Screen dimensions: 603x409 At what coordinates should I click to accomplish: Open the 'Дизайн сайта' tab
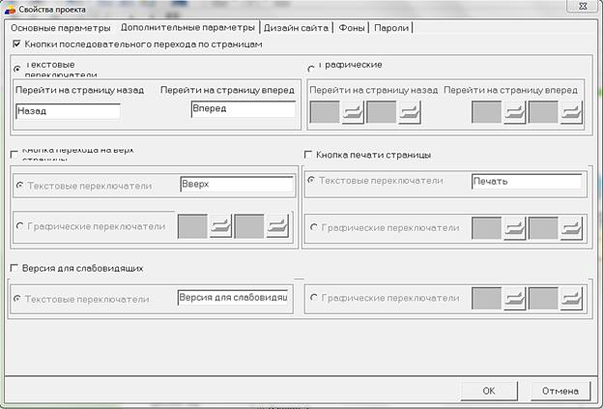(297, 28)
